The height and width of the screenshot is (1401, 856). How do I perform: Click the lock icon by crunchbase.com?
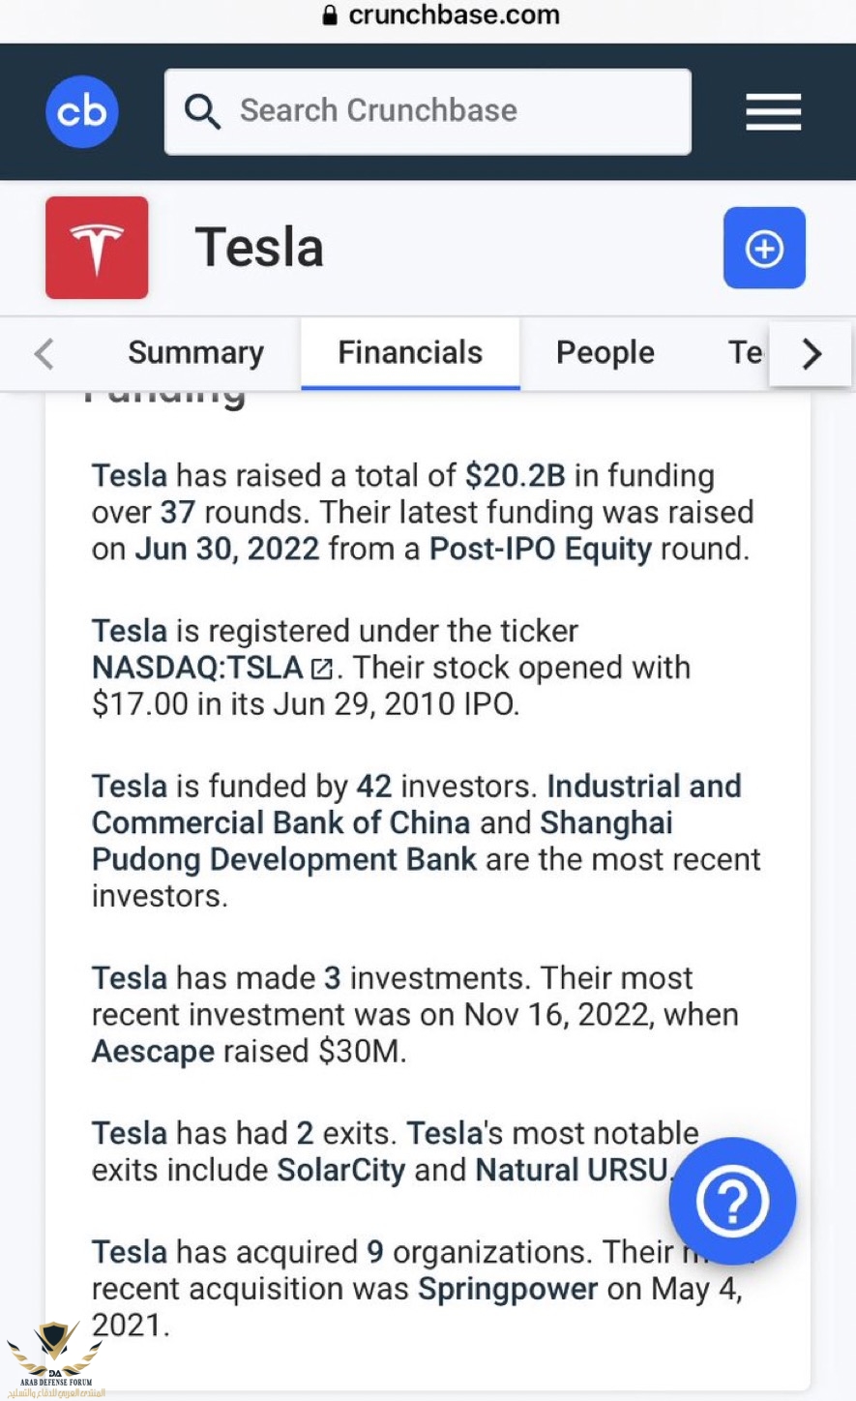coord(330,15)
